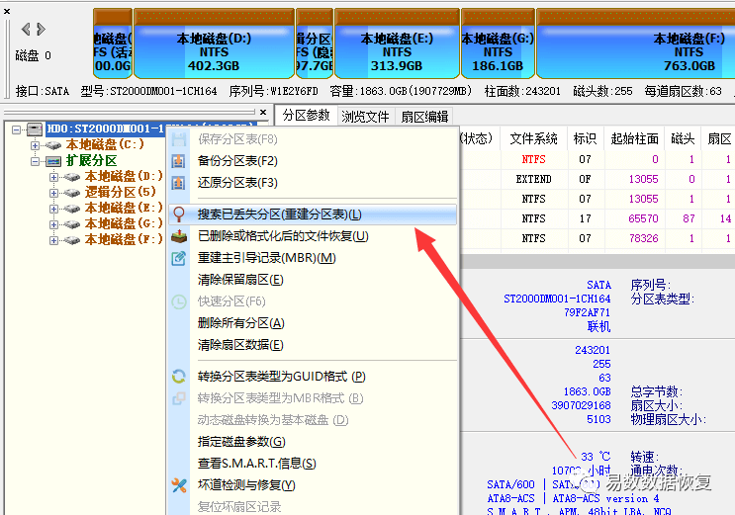Click the bad track repair tools icon

(x=179, y=485)
